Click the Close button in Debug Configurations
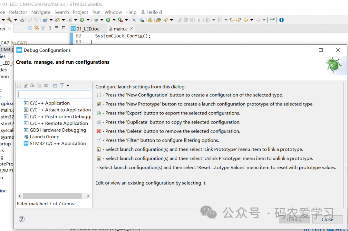The width and height of the screenshot is (348, 231). pyautogui.click(x=327, y=219)
